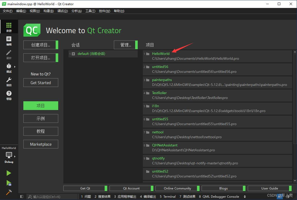
Task: Show the 5 Terminal output pane
Action: click(168, 197)
